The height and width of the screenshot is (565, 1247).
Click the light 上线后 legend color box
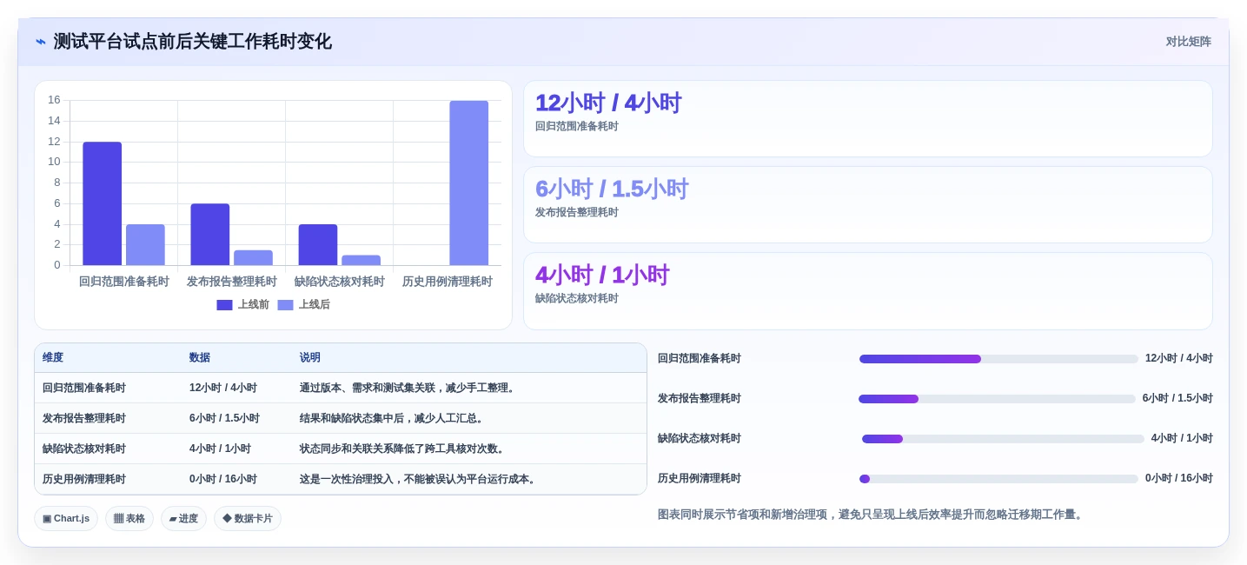coord(285,305)
